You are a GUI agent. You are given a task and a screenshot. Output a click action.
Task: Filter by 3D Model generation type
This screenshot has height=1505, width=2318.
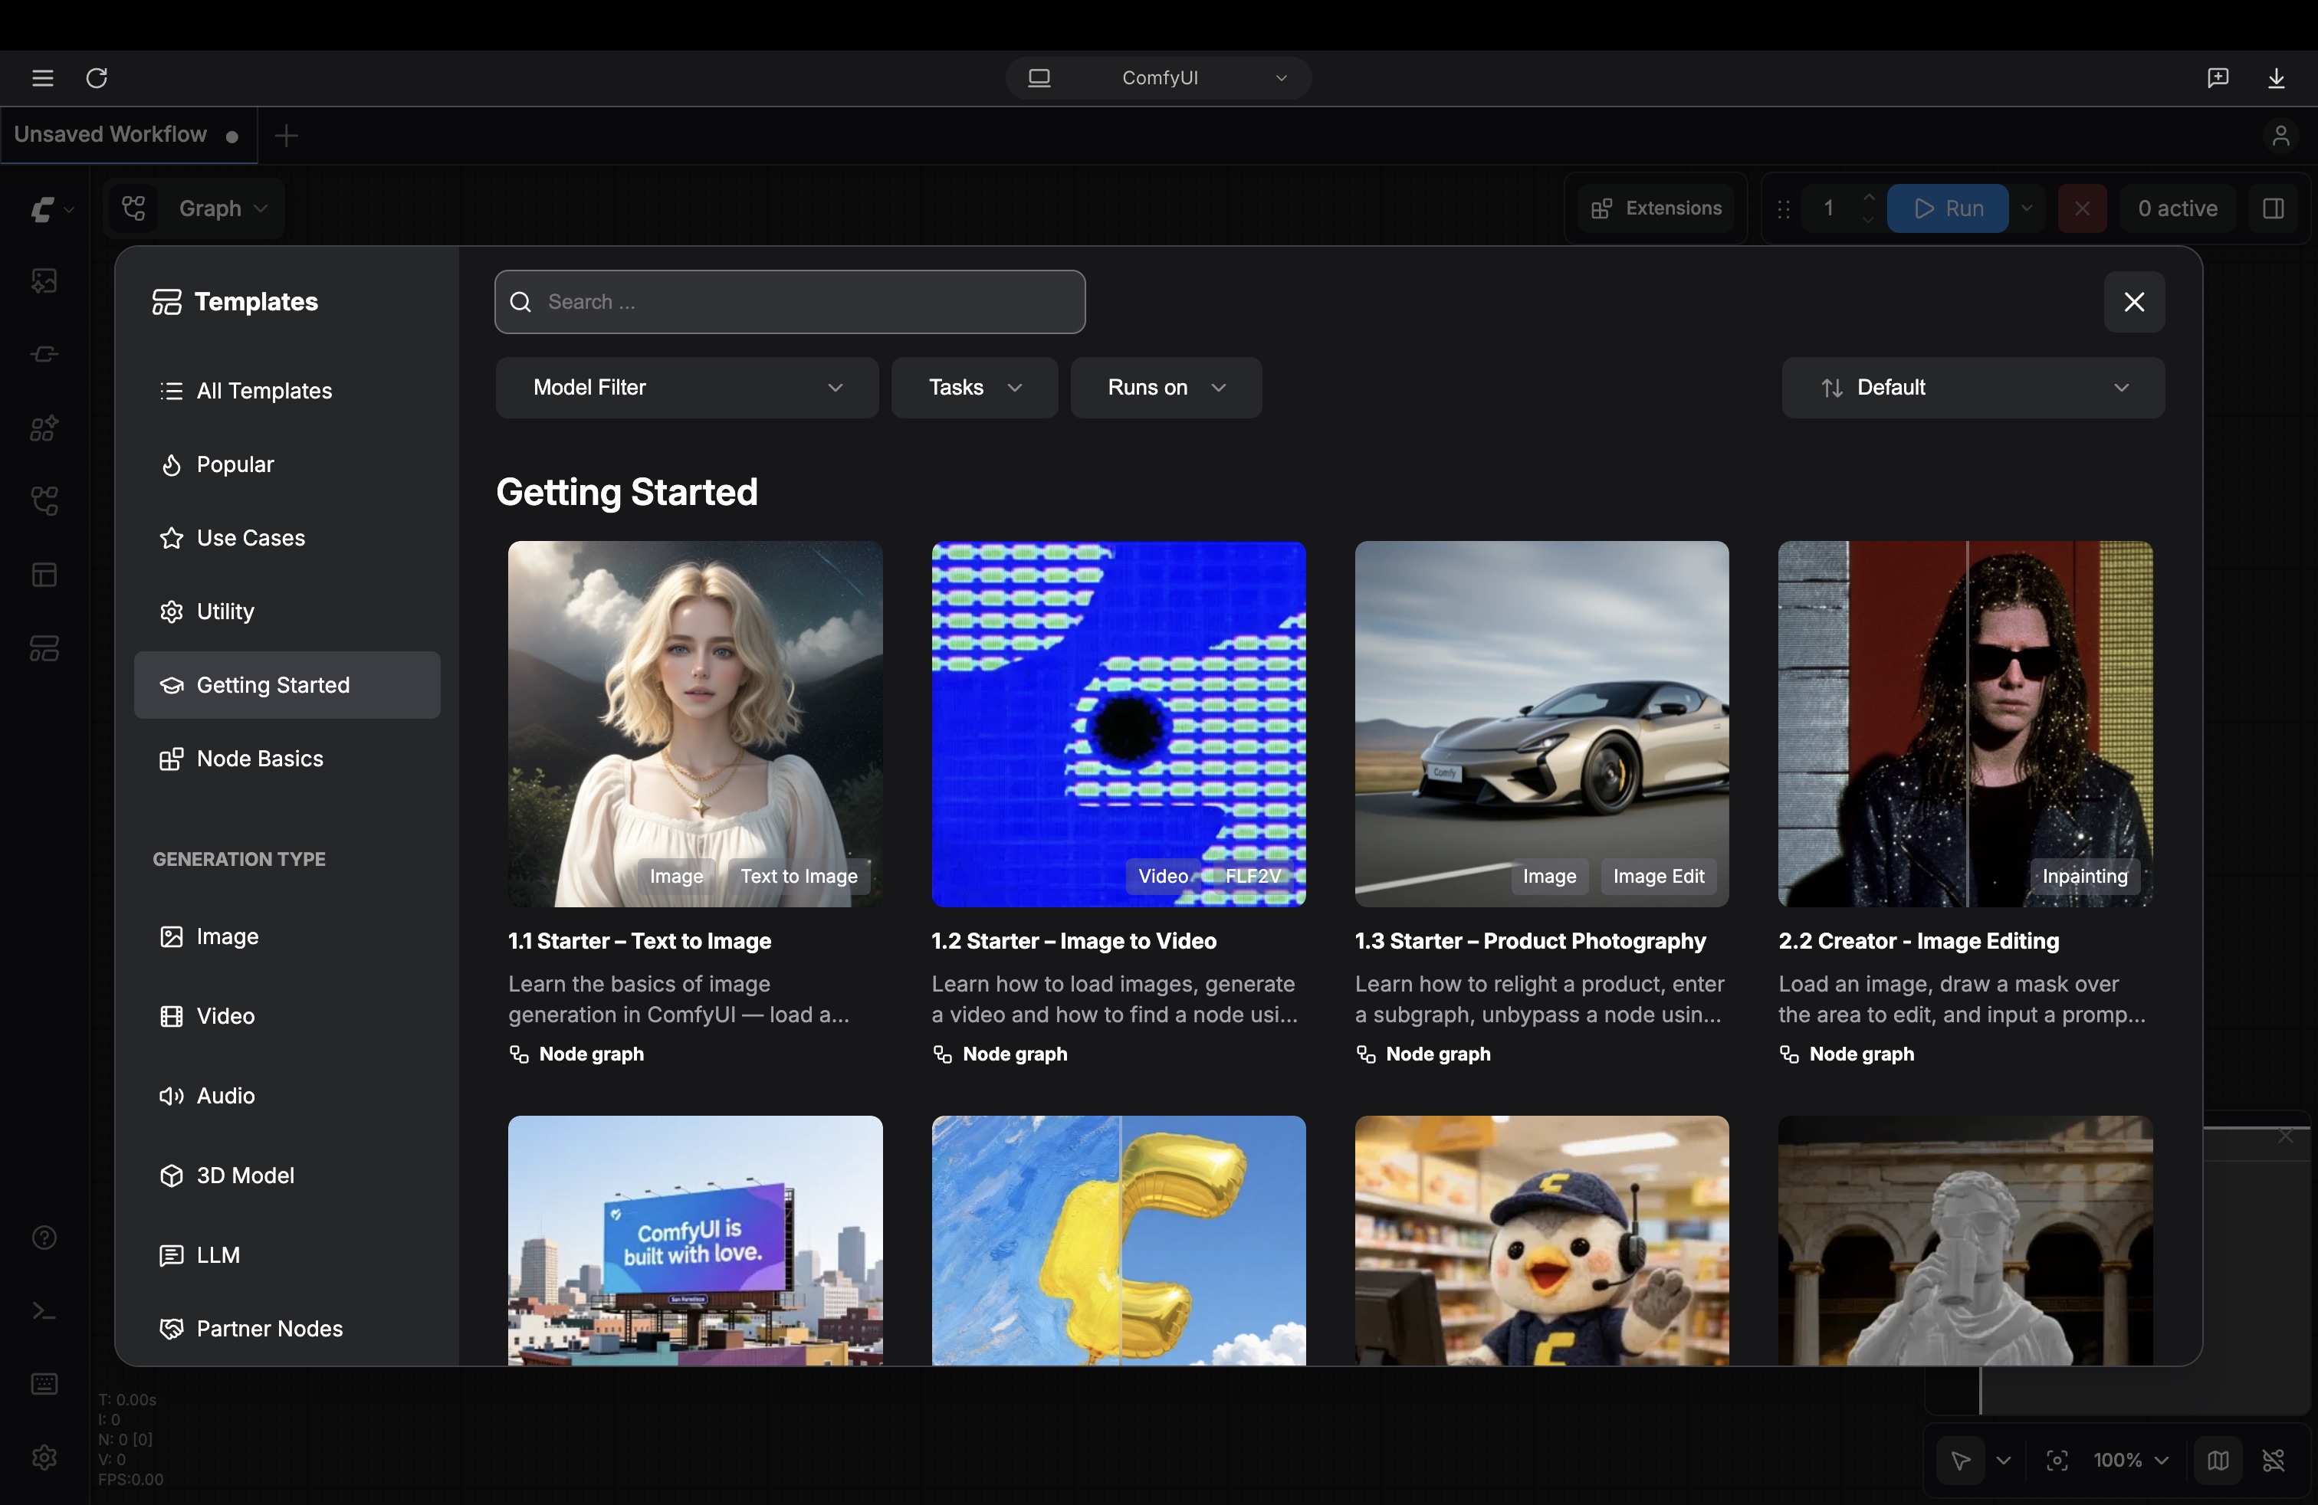(x=287, y=1175)
